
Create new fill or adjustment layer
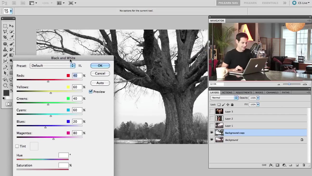tap(284, 165)
